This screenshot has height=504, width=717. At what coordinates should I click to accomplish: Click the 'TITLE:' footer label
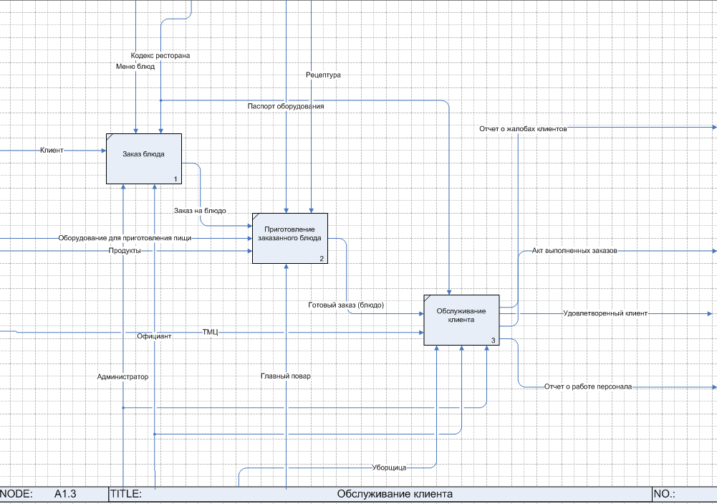point(126,495)
